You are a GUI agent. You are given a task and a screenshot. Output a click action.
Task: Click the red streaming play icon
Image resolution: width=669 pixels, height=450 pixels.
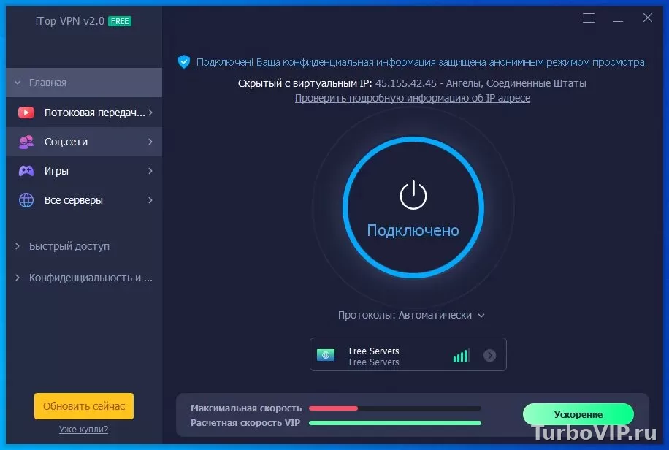[26, 113]
